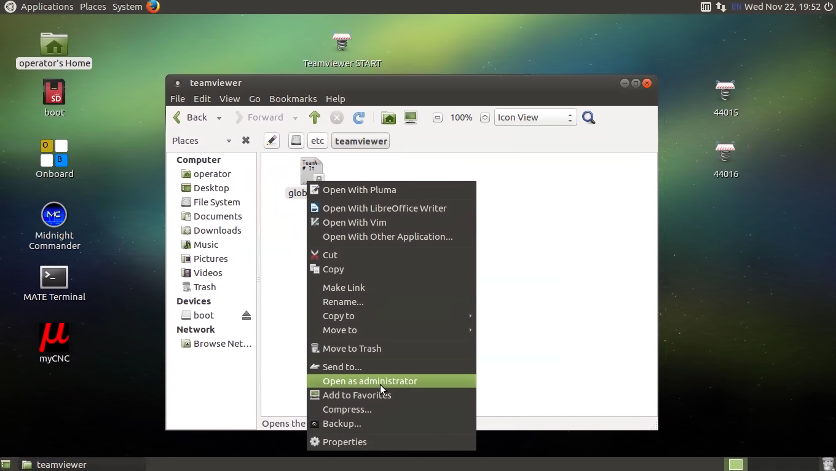Toggle the location text entry pencil button
The width and height of the screenshot is (836, 471).
point(272,141)
